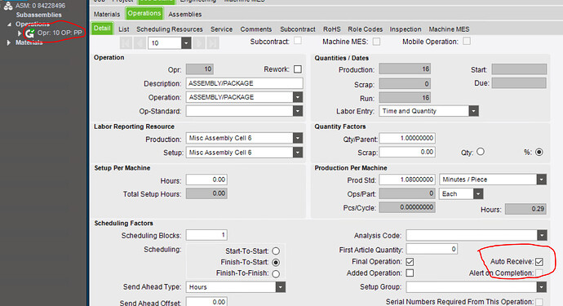This screenshot has height=306, width=563.
Task: Toggle the Mobile Operation checkbox
Action: tap(467, 42)
